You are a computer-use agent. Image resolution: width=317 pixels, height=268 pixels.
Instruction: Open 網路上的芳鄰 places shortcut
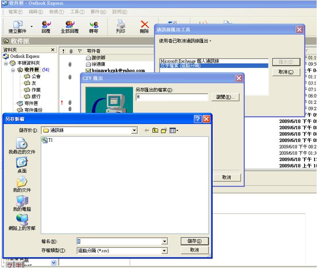click(22, 223)
